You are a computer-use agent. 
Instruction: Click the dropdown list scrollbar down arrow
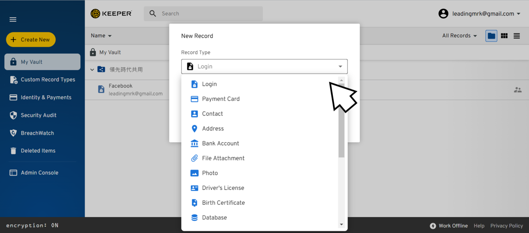(341, 224)
